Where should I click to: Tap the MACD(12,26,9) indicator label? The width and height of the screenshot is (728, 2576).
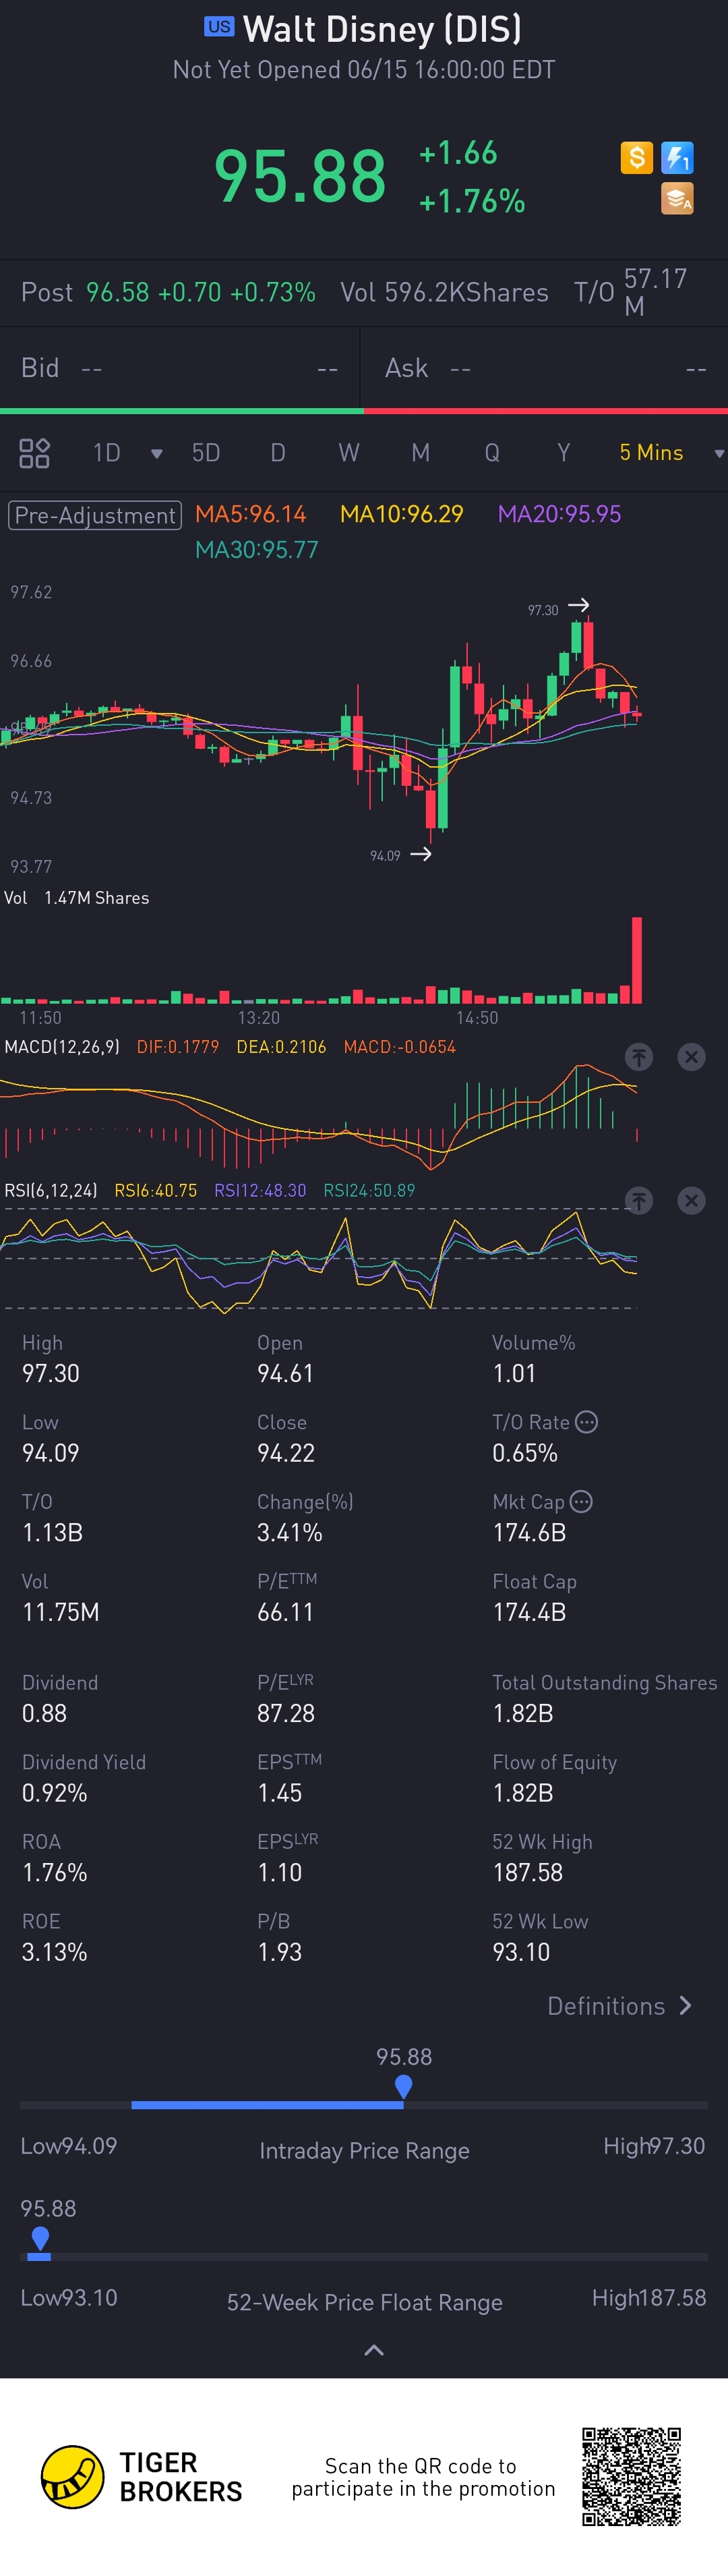pos(62,1047)
